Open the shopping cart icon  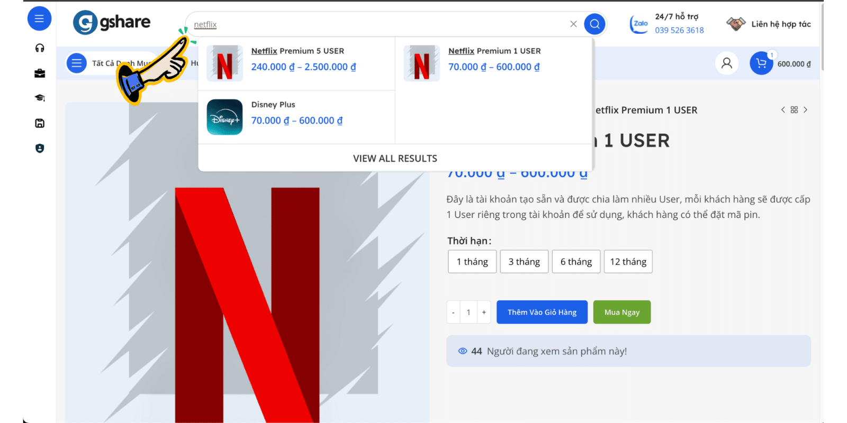761,63
